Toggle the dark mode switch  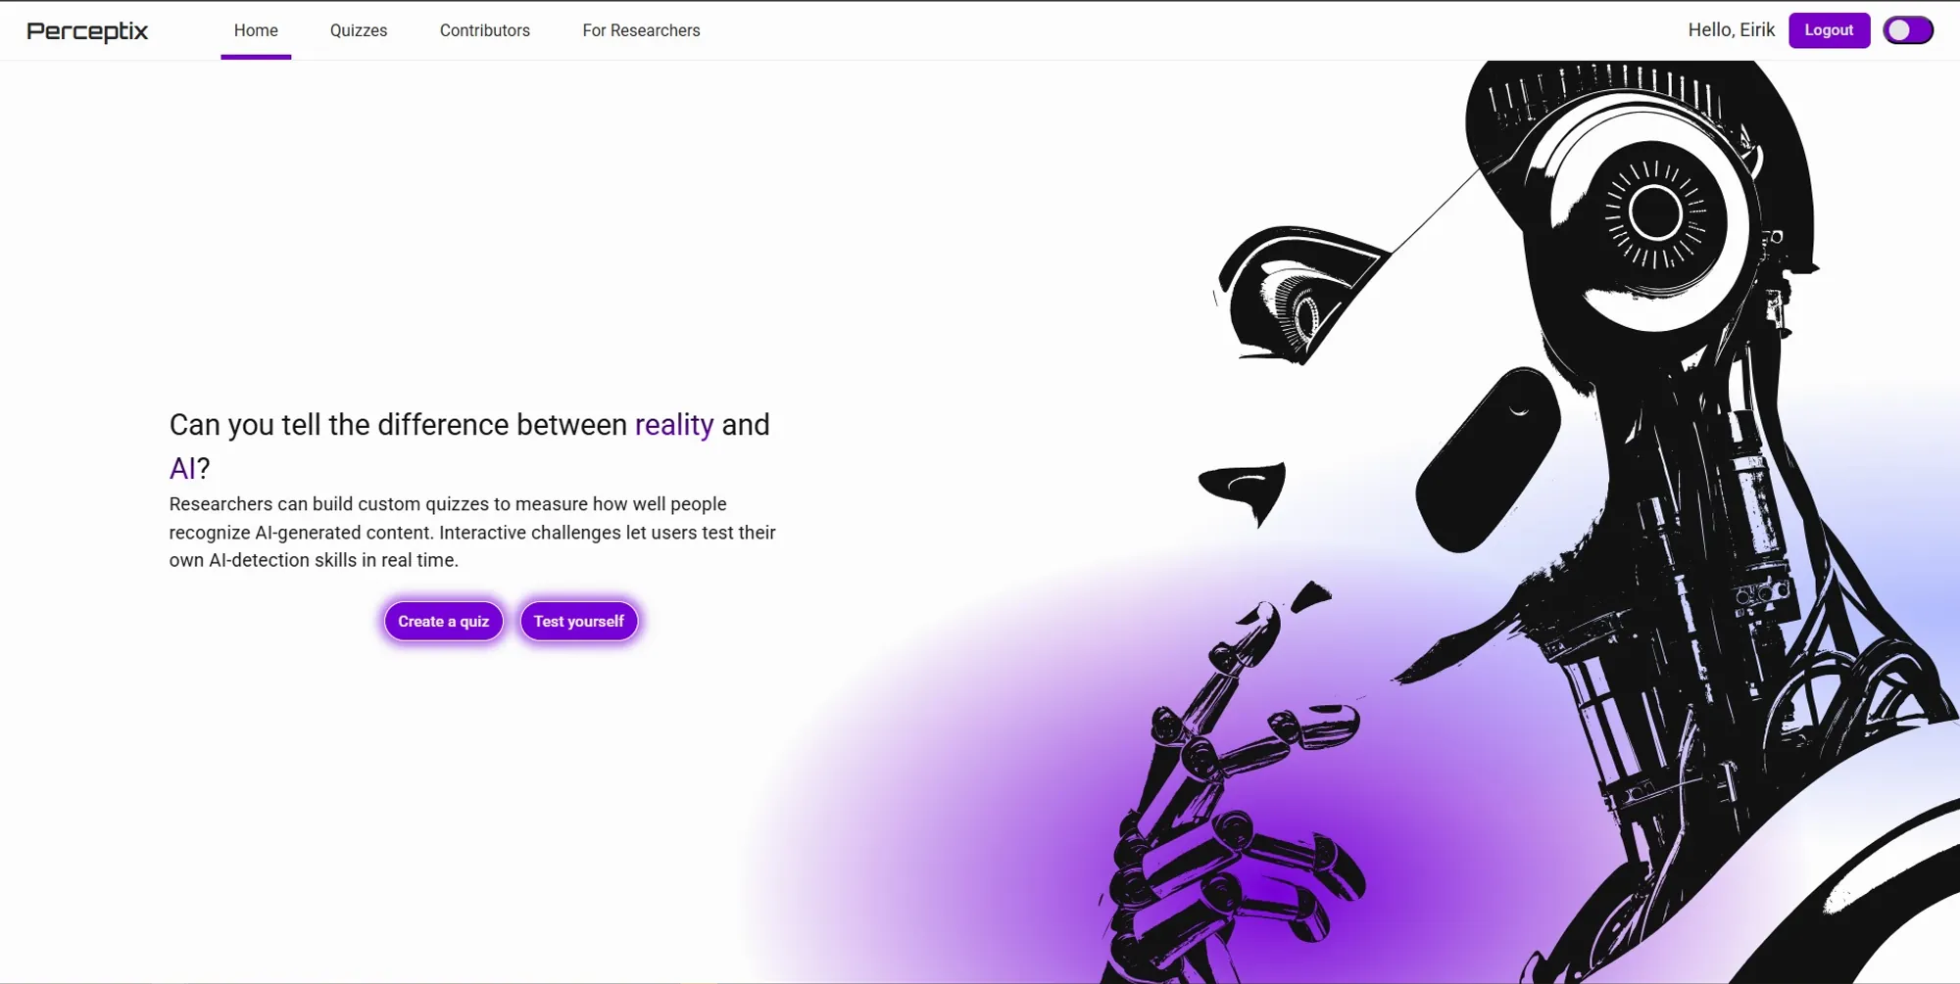coord(1907,30)
